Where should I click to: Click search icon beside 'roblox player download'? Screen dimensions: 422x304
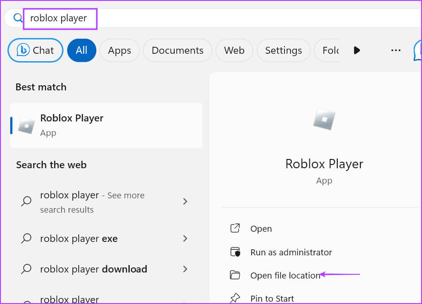coord(26,269)
